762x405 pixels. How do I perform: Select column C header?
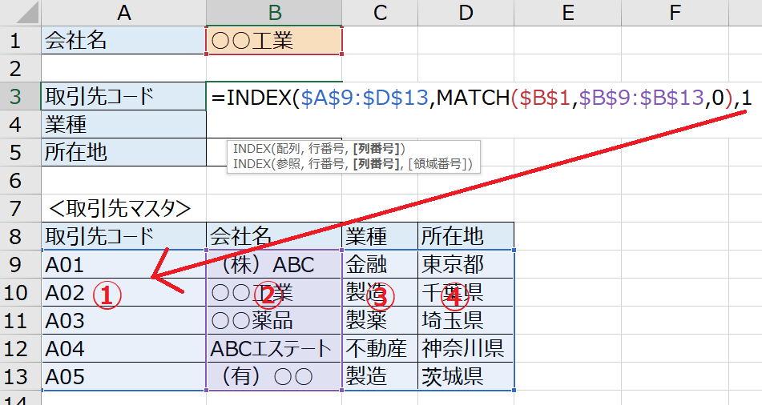[380, 13]
